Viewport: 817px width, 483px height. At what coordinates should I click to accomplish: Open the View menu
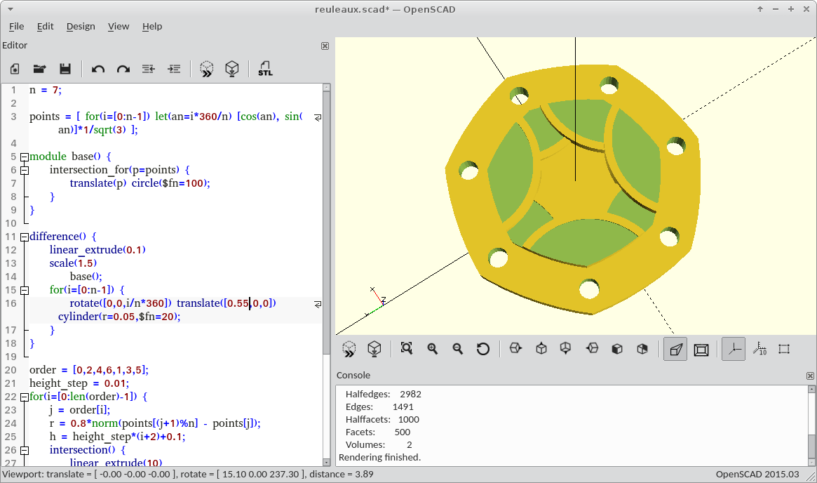(119, 26)
